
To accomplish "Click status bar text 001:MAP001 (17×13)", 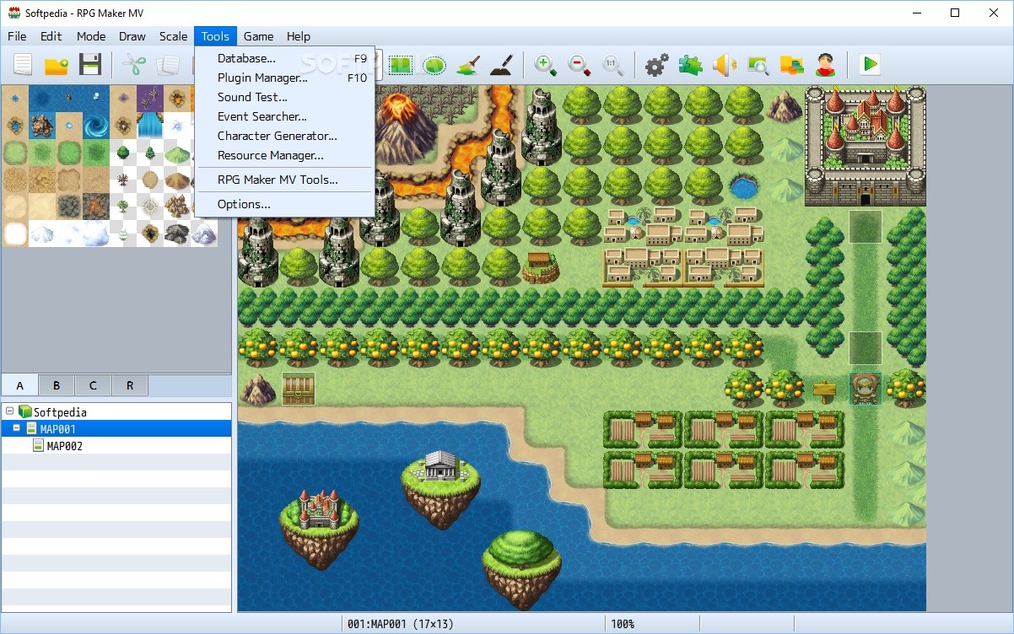I will [401, 624].
